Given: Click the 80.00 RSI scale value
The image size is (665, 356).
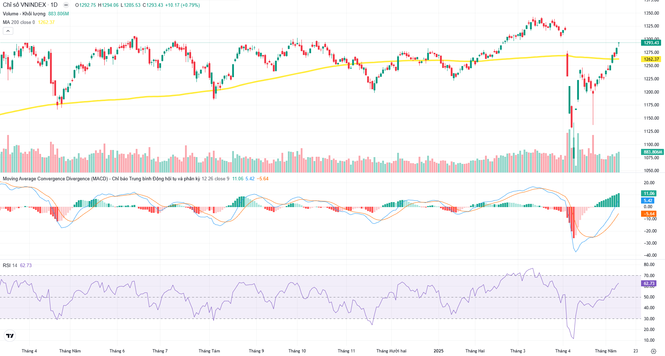Looking at the screenshot, I should (x=649, y=265).
